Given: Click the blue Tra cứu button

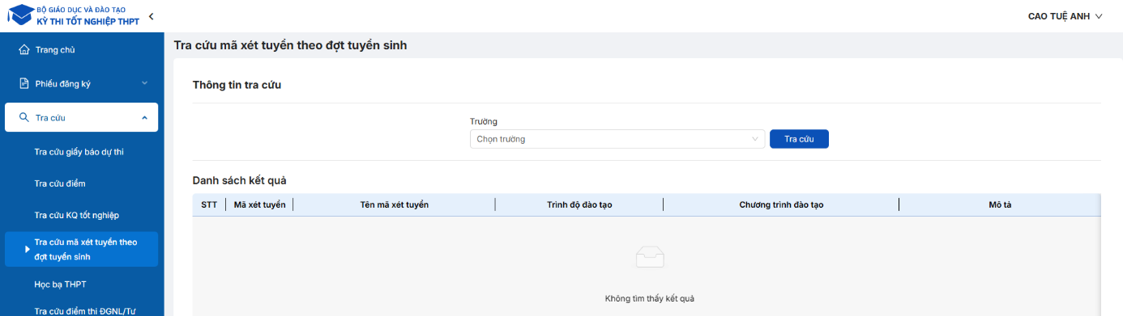Looking at the screenshot, I should point(799,139).
